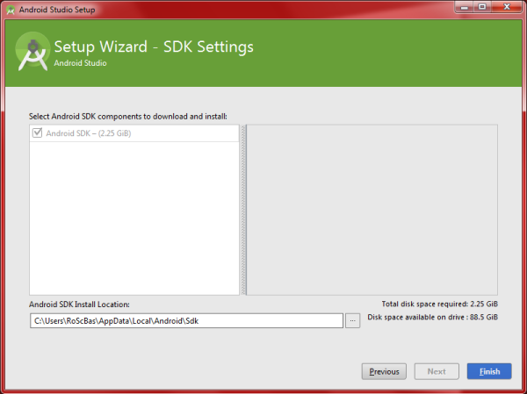Click the Android Studio Setup title bar icon
527x394 pixels.
tap(11, 10)
